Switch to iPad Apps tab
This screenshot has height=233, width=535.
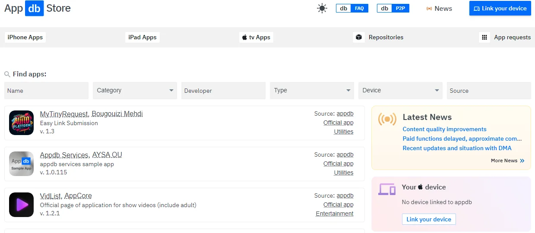pyautogui.click(x=142, y=37)
